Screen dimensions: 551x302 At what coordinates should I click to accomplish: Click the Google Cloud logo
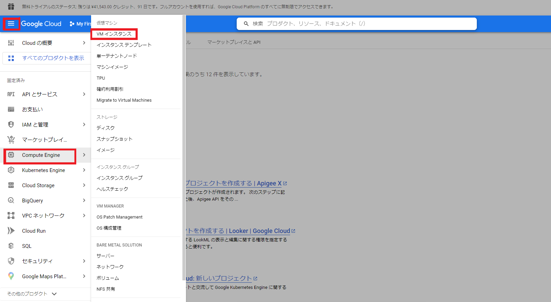[41, 23]
